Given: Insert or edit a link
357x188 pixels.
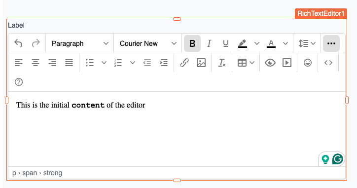Looking at the screenshot, I should coord(184,63).
